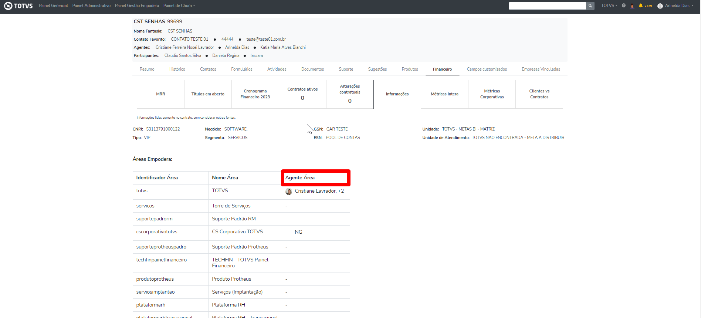Viewport: 701px width, 318px height.
Task: Click Unidade value TOTVS - METAS BI - MATRIZ
Action: click(x=468, y=129)
